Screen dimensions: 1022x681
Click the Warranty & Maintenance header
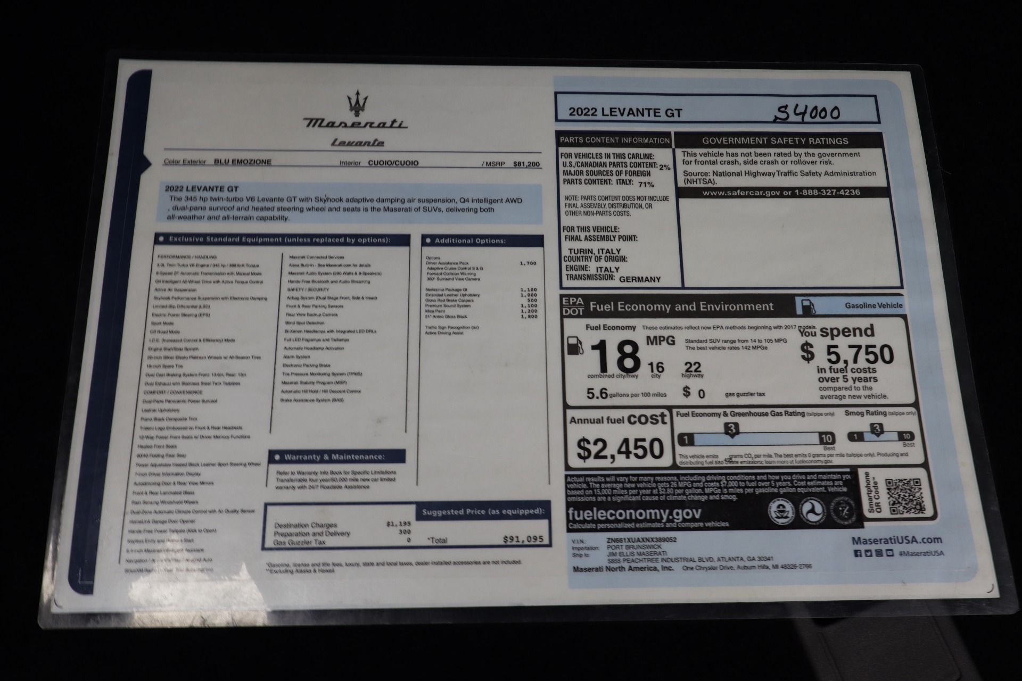pos(337,456)
